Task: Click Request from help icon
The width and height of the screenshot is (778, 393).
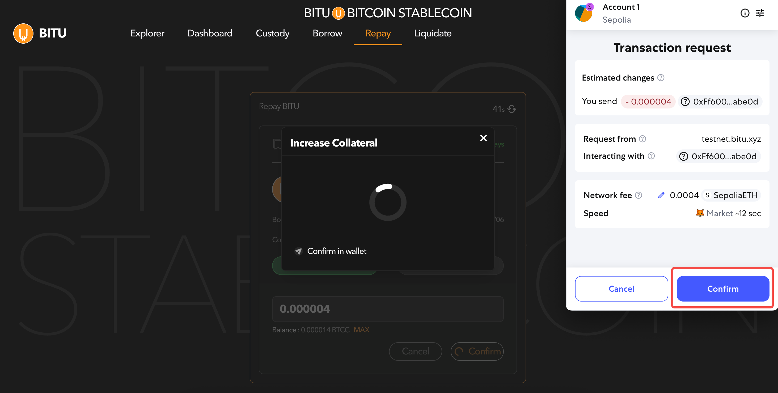Action: pyautogui.click(x=642, y=139)
